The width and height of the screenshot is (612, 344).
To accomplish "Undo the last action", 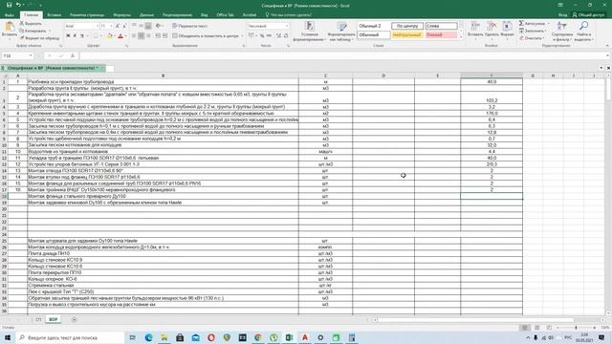I will [18, 5].
